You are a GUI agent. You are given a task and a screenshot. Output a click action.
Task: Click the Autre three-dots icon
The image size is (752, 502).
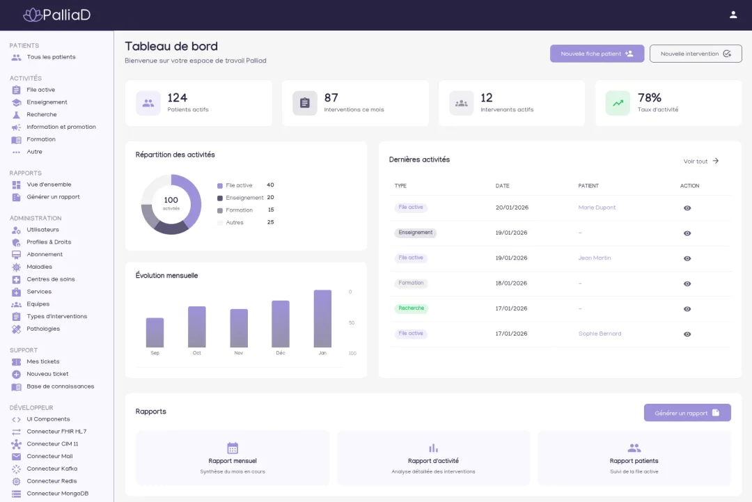pos(16,152)
